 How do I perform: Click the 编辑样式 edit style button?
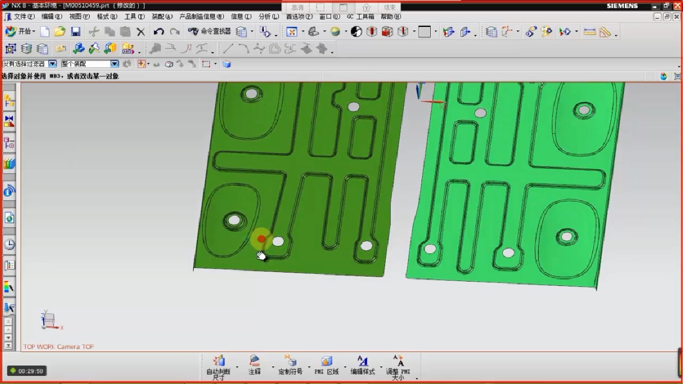(362, 365)
